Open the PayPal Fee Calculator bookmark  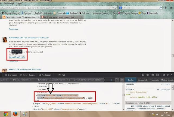coord(42,13)
